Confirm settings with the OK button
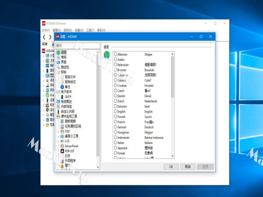Image resolution: width=263 pixels, height=197 pixels. point(171,167)
